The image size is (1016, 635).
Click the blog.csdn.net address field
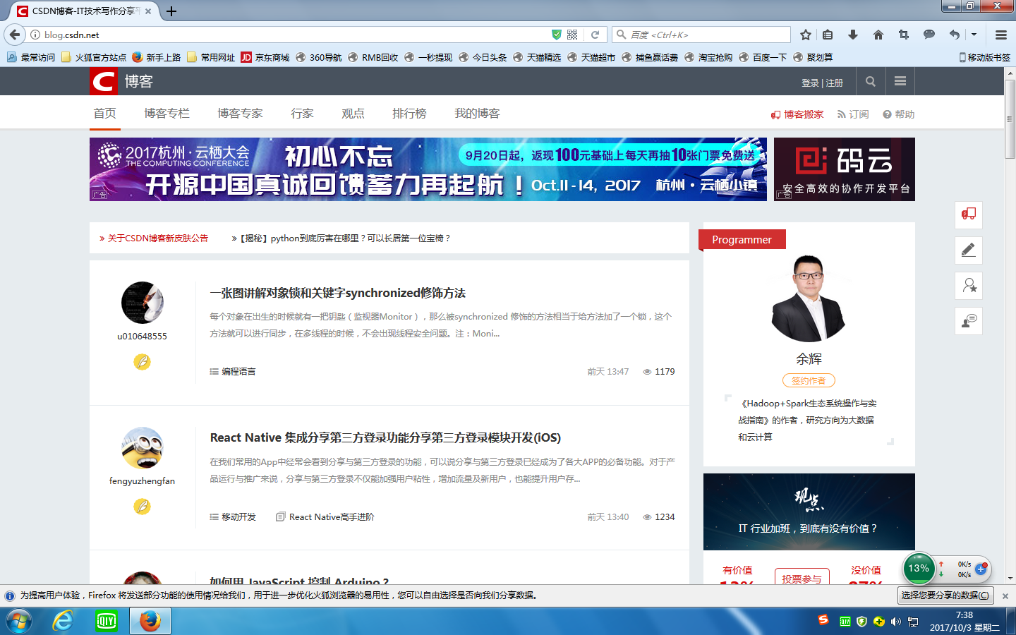[x=289, y=35]
